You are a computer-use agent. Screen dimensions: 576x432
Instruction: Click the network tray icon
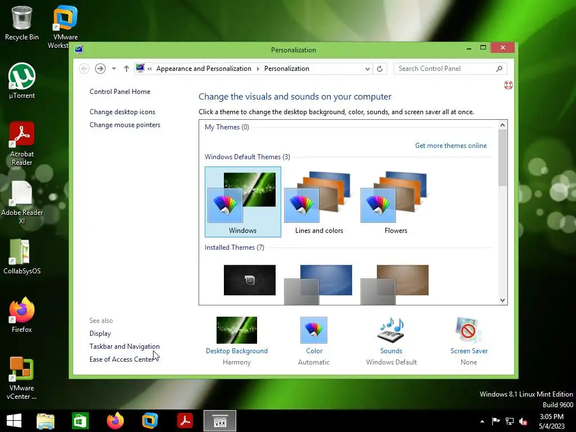coord(510,421)
